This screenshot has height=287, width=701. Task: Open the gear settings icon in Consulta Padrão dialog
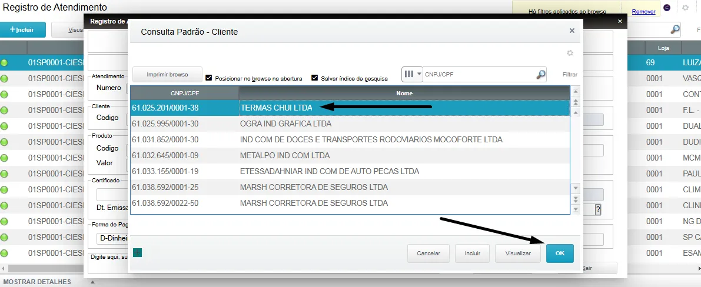tap(570, 53)
